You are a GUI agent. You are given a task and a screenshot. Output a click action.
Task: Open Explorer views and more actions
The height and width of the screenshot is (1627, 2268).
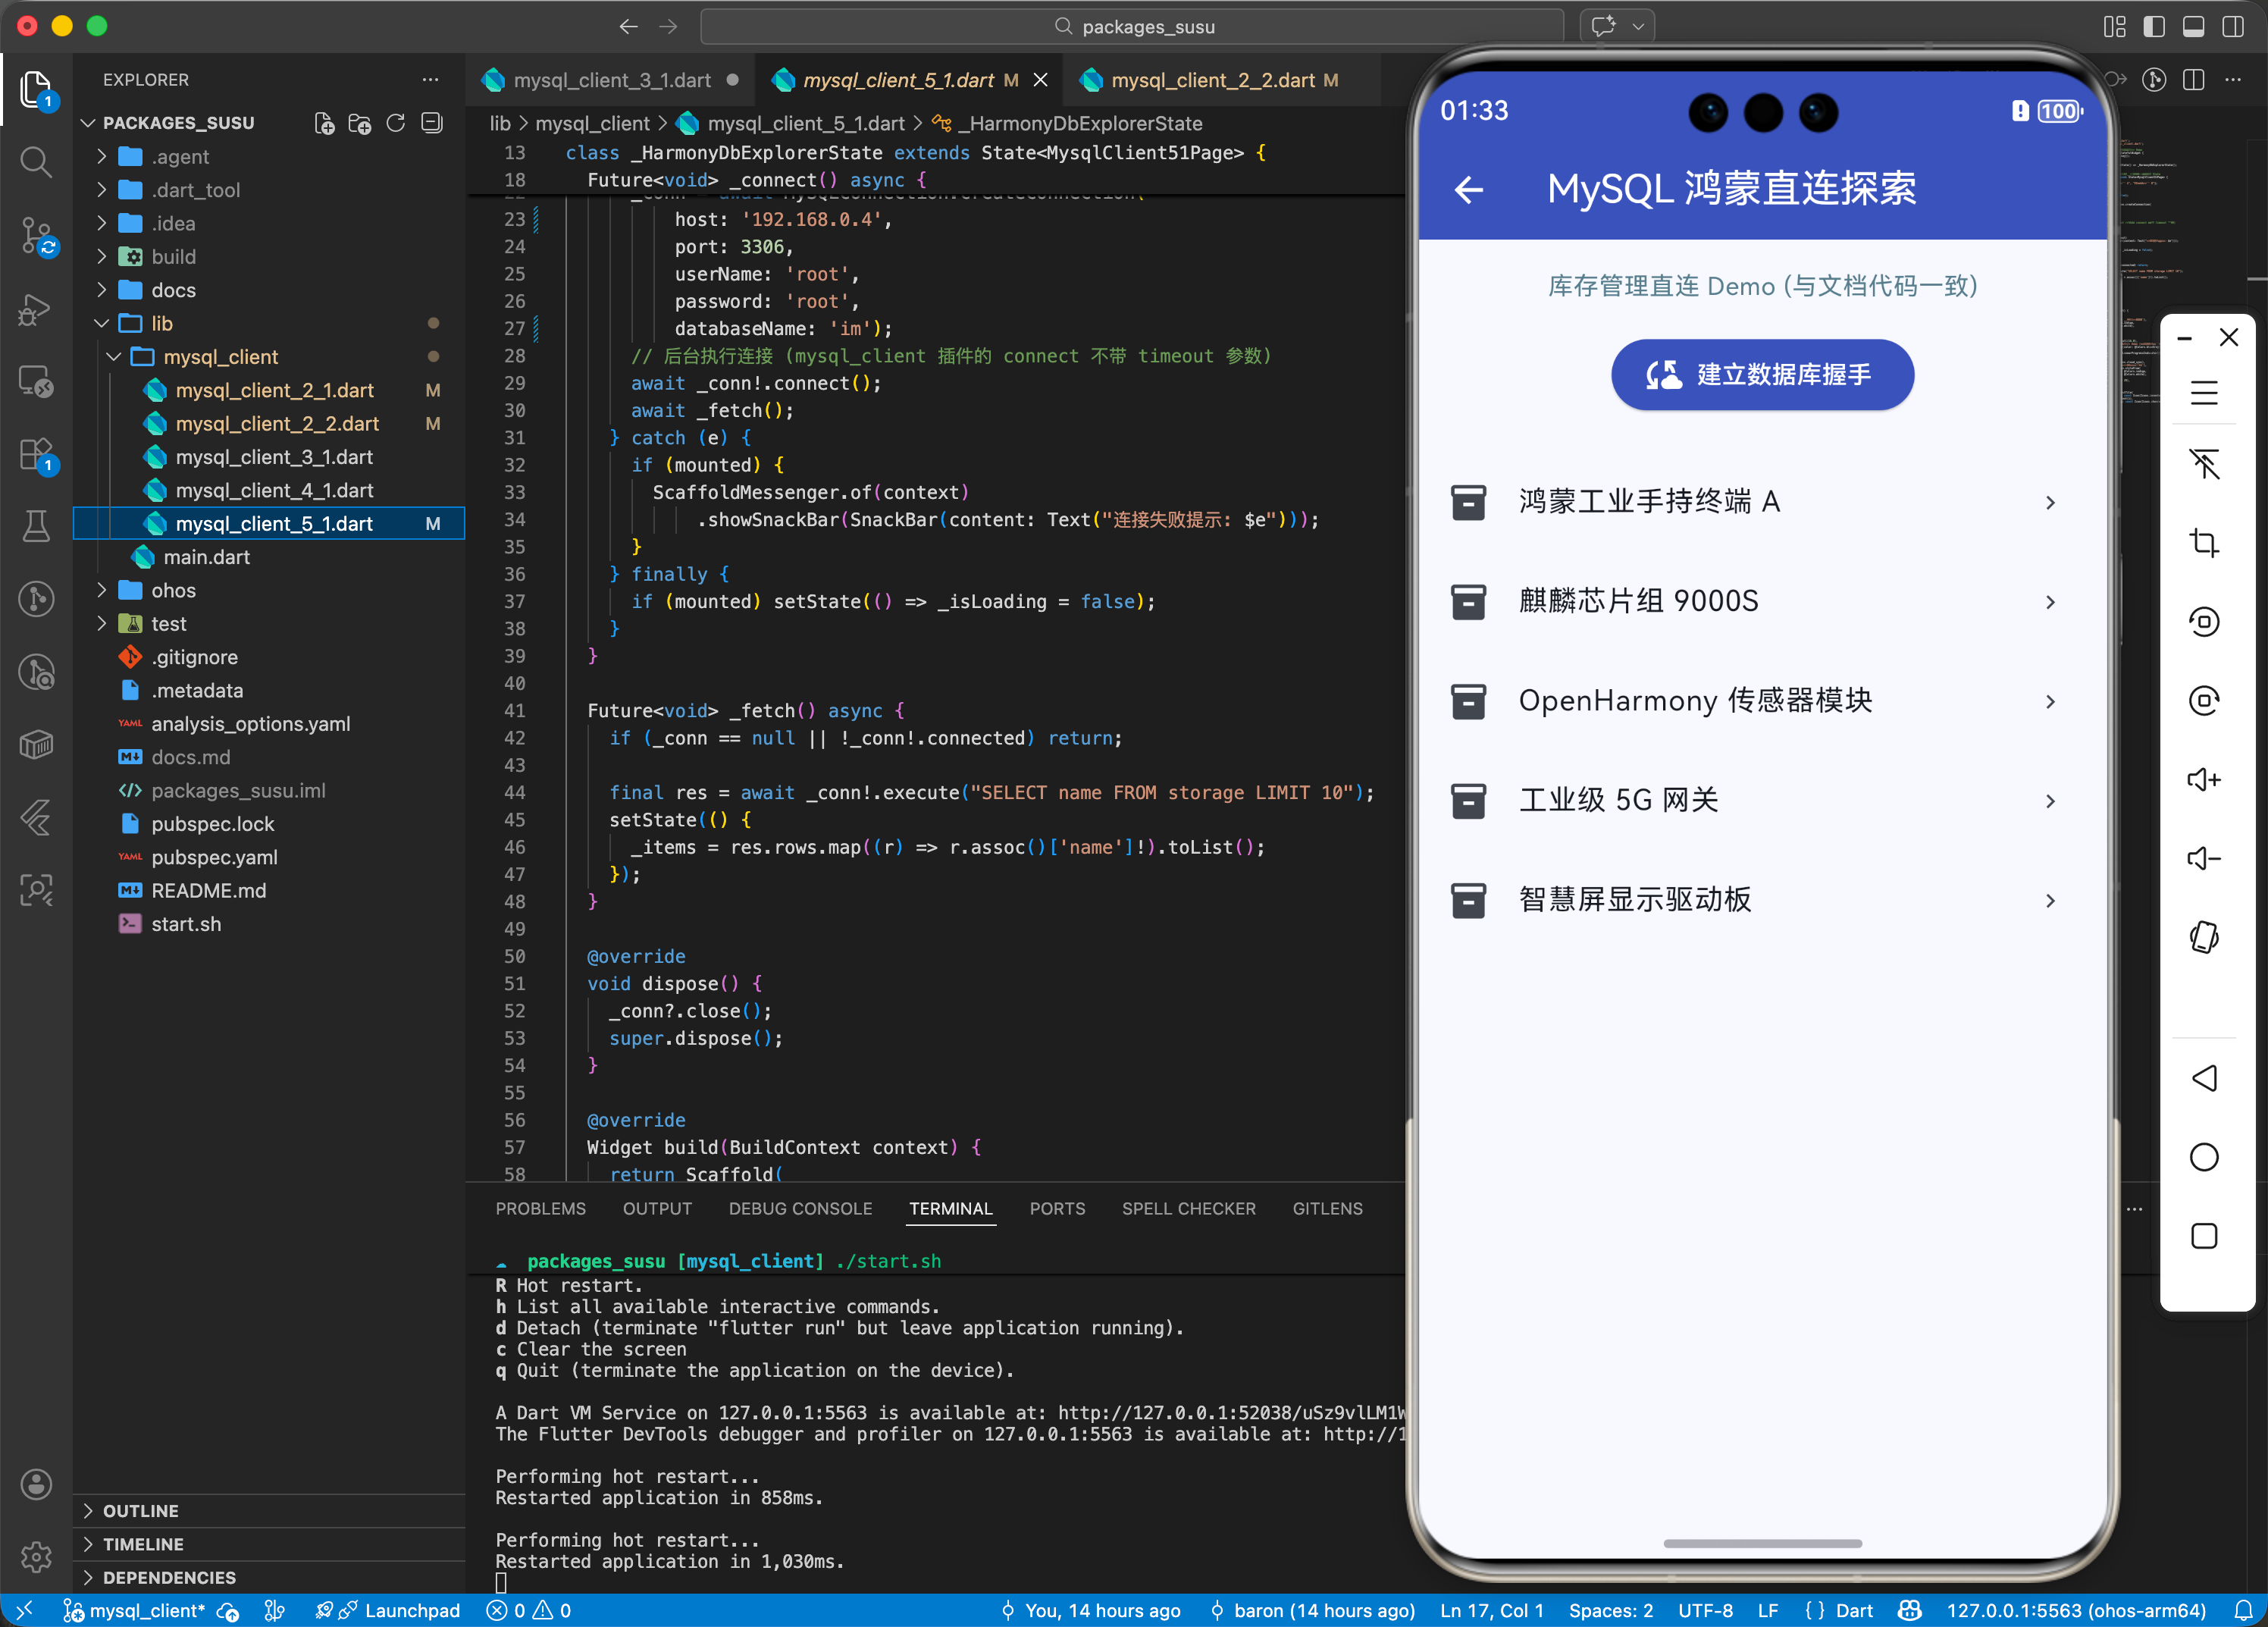[x=430, y=80]
